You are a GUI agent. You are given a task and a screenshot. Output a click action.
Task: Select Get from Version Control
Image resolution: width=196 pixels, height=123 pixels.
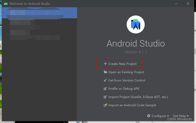pos(127,80)
